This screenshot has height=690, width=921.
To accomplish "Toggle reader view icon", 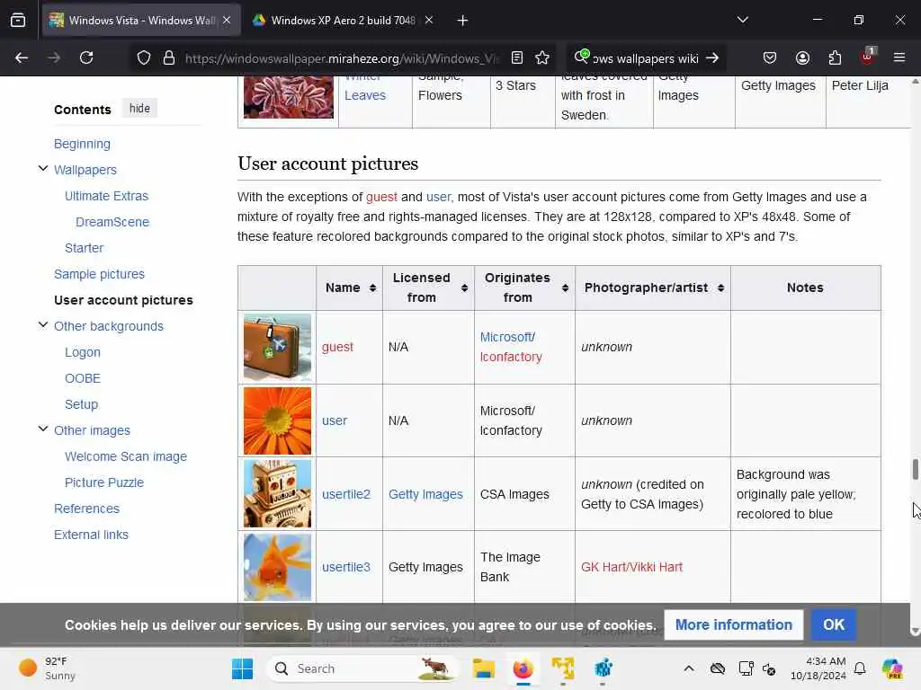I will point(517,57).
